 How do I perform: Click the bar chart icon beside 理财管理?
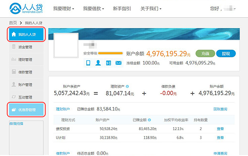14,59
